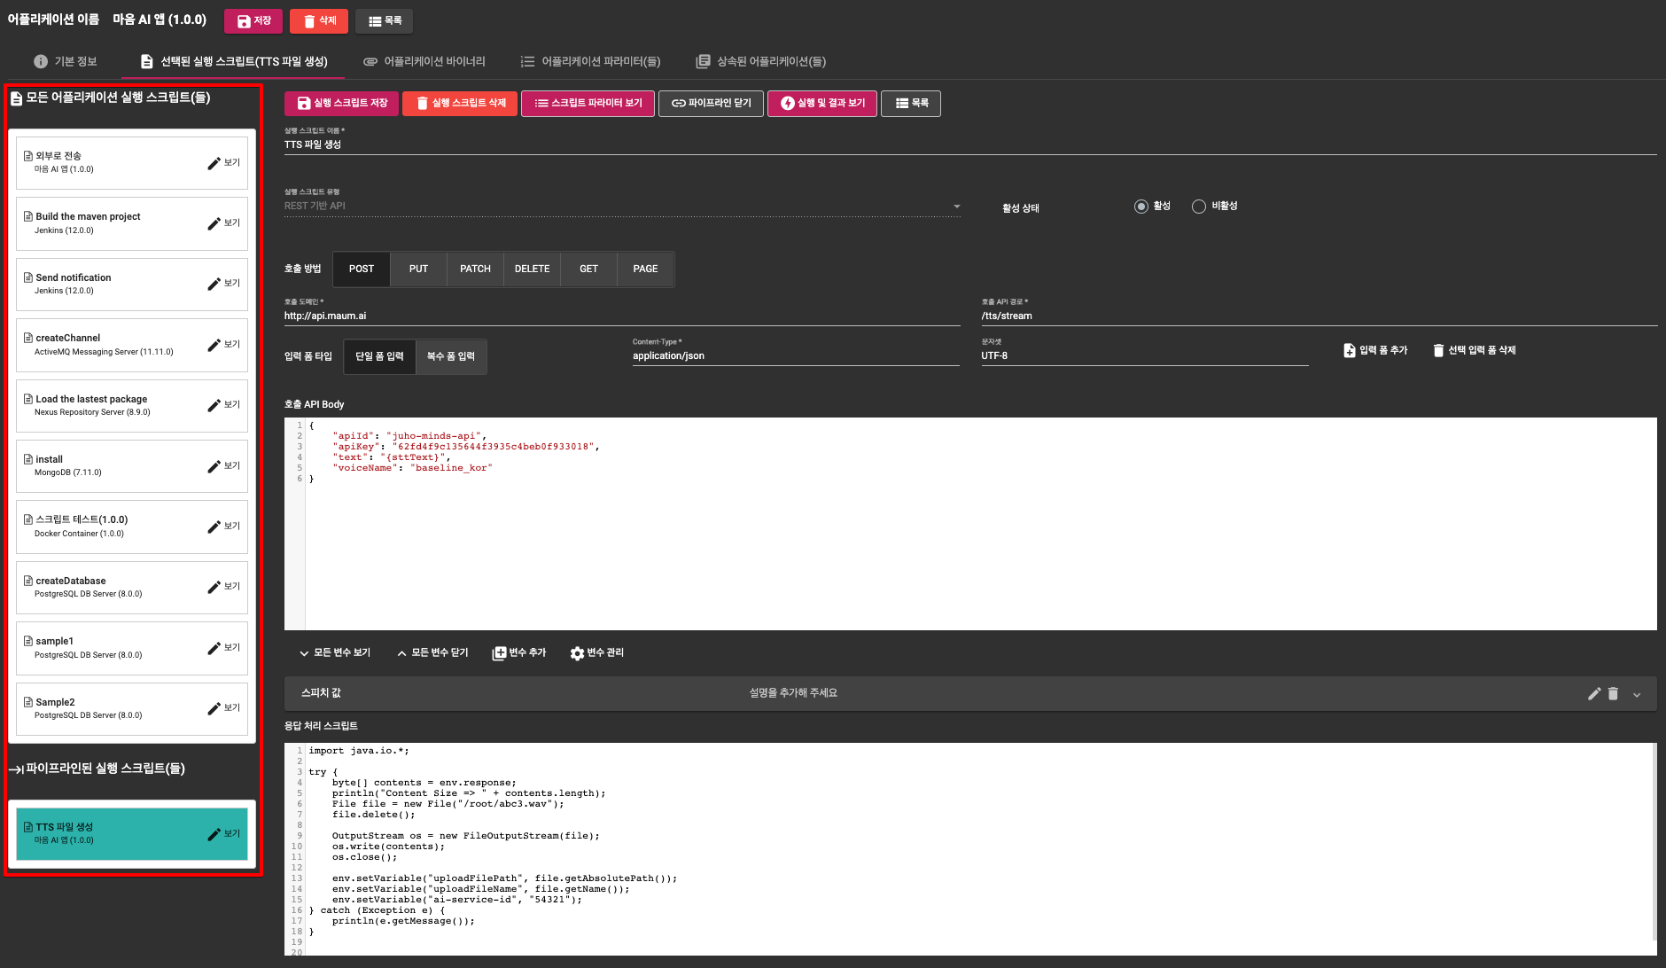The height and width of the screenshot is (968, 1666).
Task: Delete the 스피치 값 variable via trash icon
Action: (x=1613, y=693)
